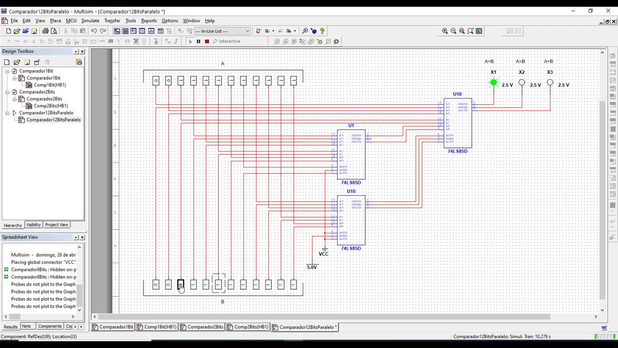Redo the last action
This screenshot has height=348, width=618.
[103, 31]
